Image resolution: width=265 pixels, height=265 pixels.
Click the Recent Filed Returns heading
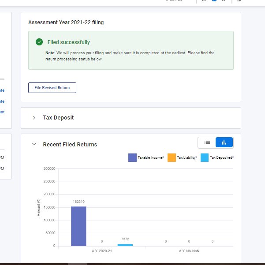70,145
